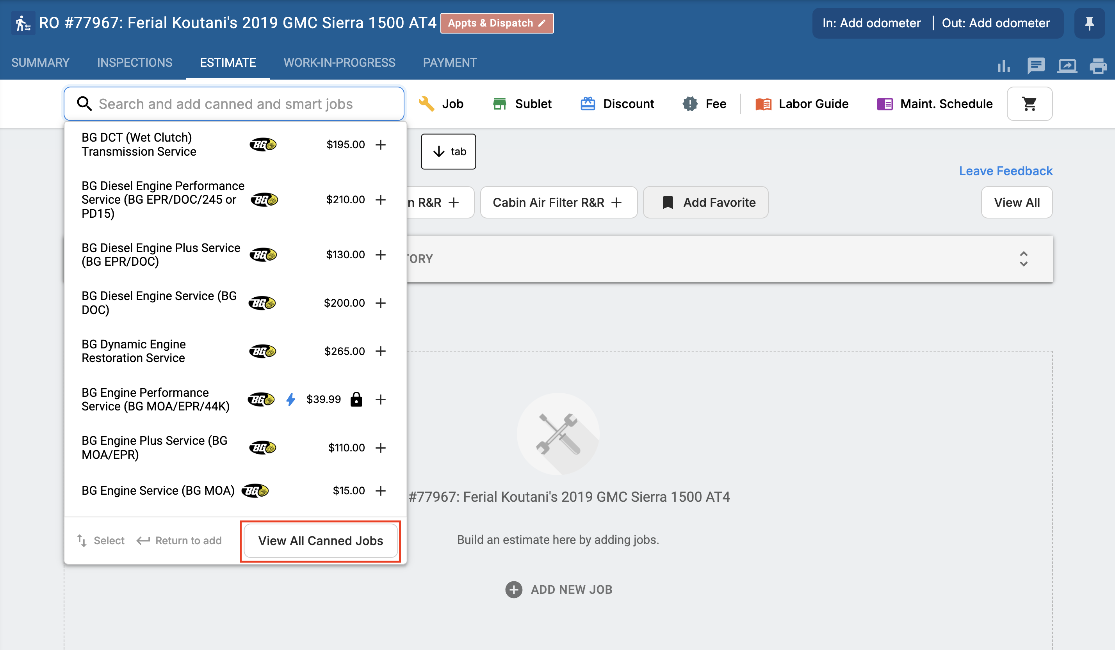Add a Discount from the toolbar
The height and width of the screenshot is (650, 1115).
click(x=617, y=104)
